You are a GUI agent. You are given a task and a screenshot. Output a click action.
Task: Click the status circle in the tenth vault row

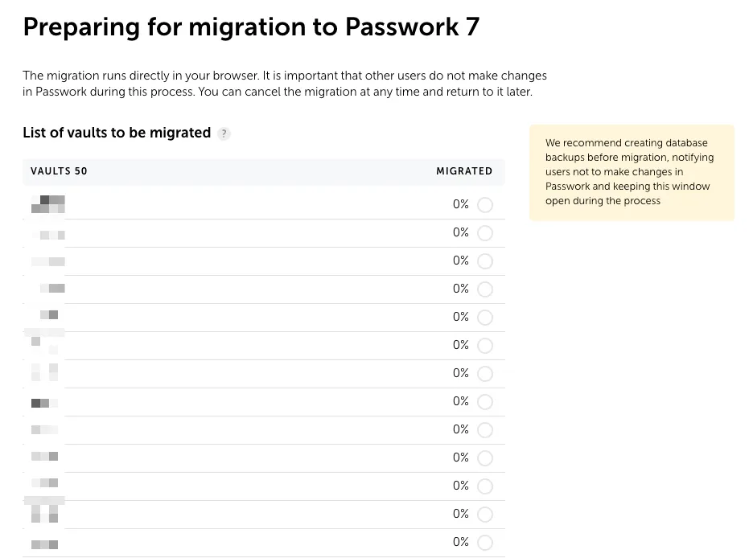[x=485, y=457]
